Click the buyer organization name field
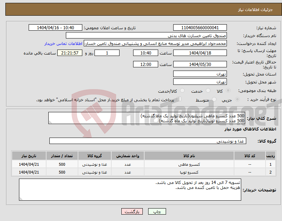Screen dimensions: 282x221 (x=146, y=35)
